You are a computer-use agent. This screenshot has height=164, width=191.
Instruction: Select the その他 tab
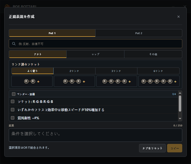[x=153, y=54]
